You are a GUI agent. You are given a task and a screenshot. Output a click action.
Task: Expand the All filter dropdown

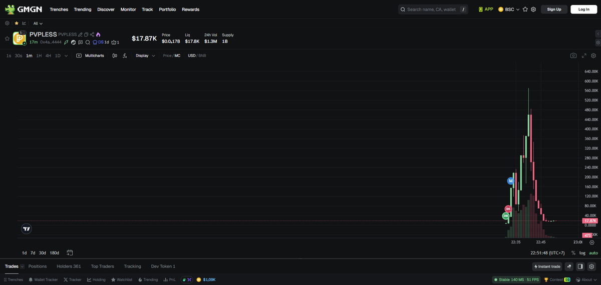pos(38,23)
